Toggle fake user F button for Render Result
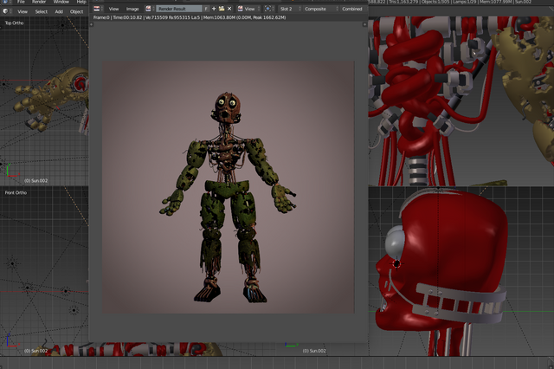The width and height of the screenshot is (554, 369). (204, 9)
